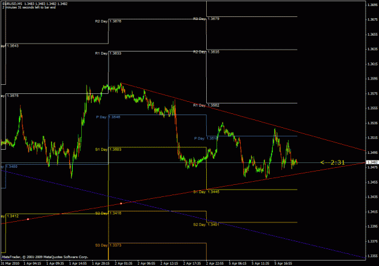379x266 pixels.
Task: Click the blue 'P Day: 1.3546' pivot label
Action: coord(108,117)
